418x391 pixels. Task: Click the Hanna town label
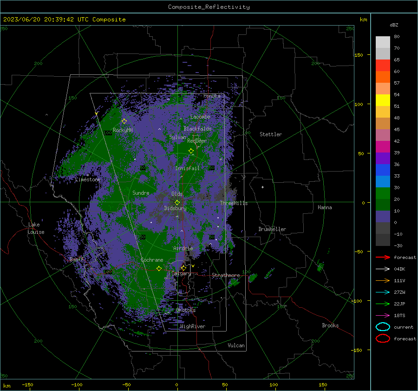coord(325,207)
